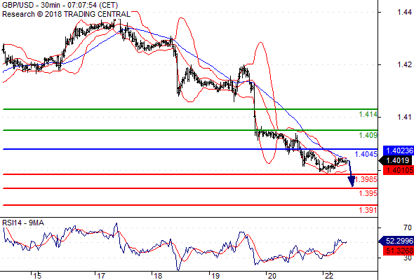This screenshot has height=280, width=414.
Task: Click the 1.44 price axis label
Action: 404,12
